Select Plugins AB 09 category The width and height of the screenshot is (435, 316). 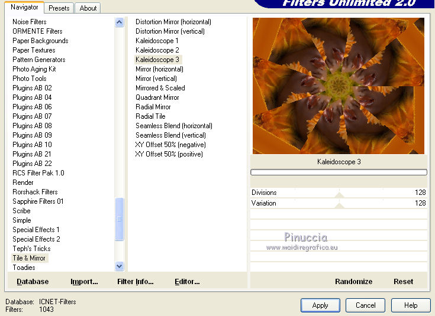(32, 135)
